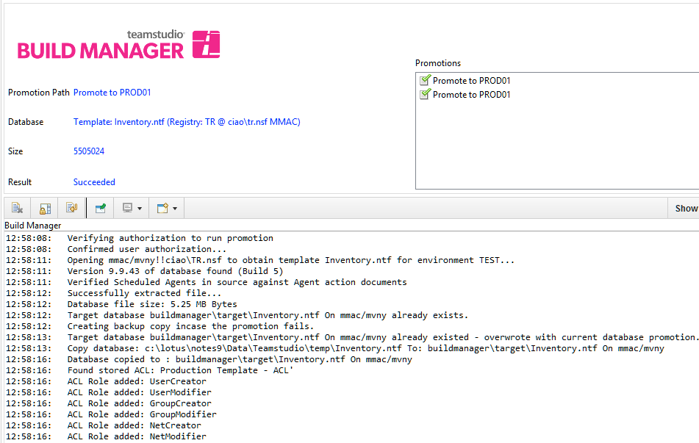Toggle Scroll Lock on the console
The width and height of the screenshot is (699, 443).
(45, 208)
